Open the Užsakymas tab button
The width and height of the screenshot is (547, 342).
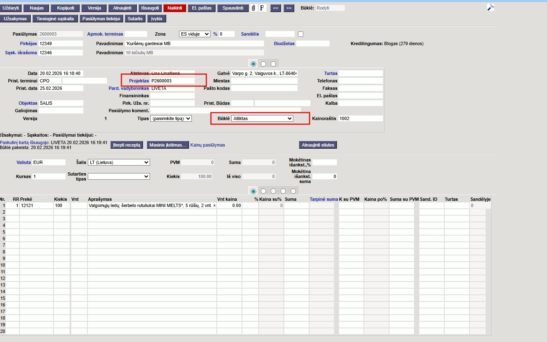(x=15, y=19)
